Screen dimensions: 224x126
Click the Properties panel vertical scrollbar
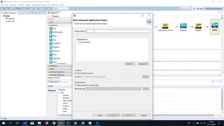[222, 101]
